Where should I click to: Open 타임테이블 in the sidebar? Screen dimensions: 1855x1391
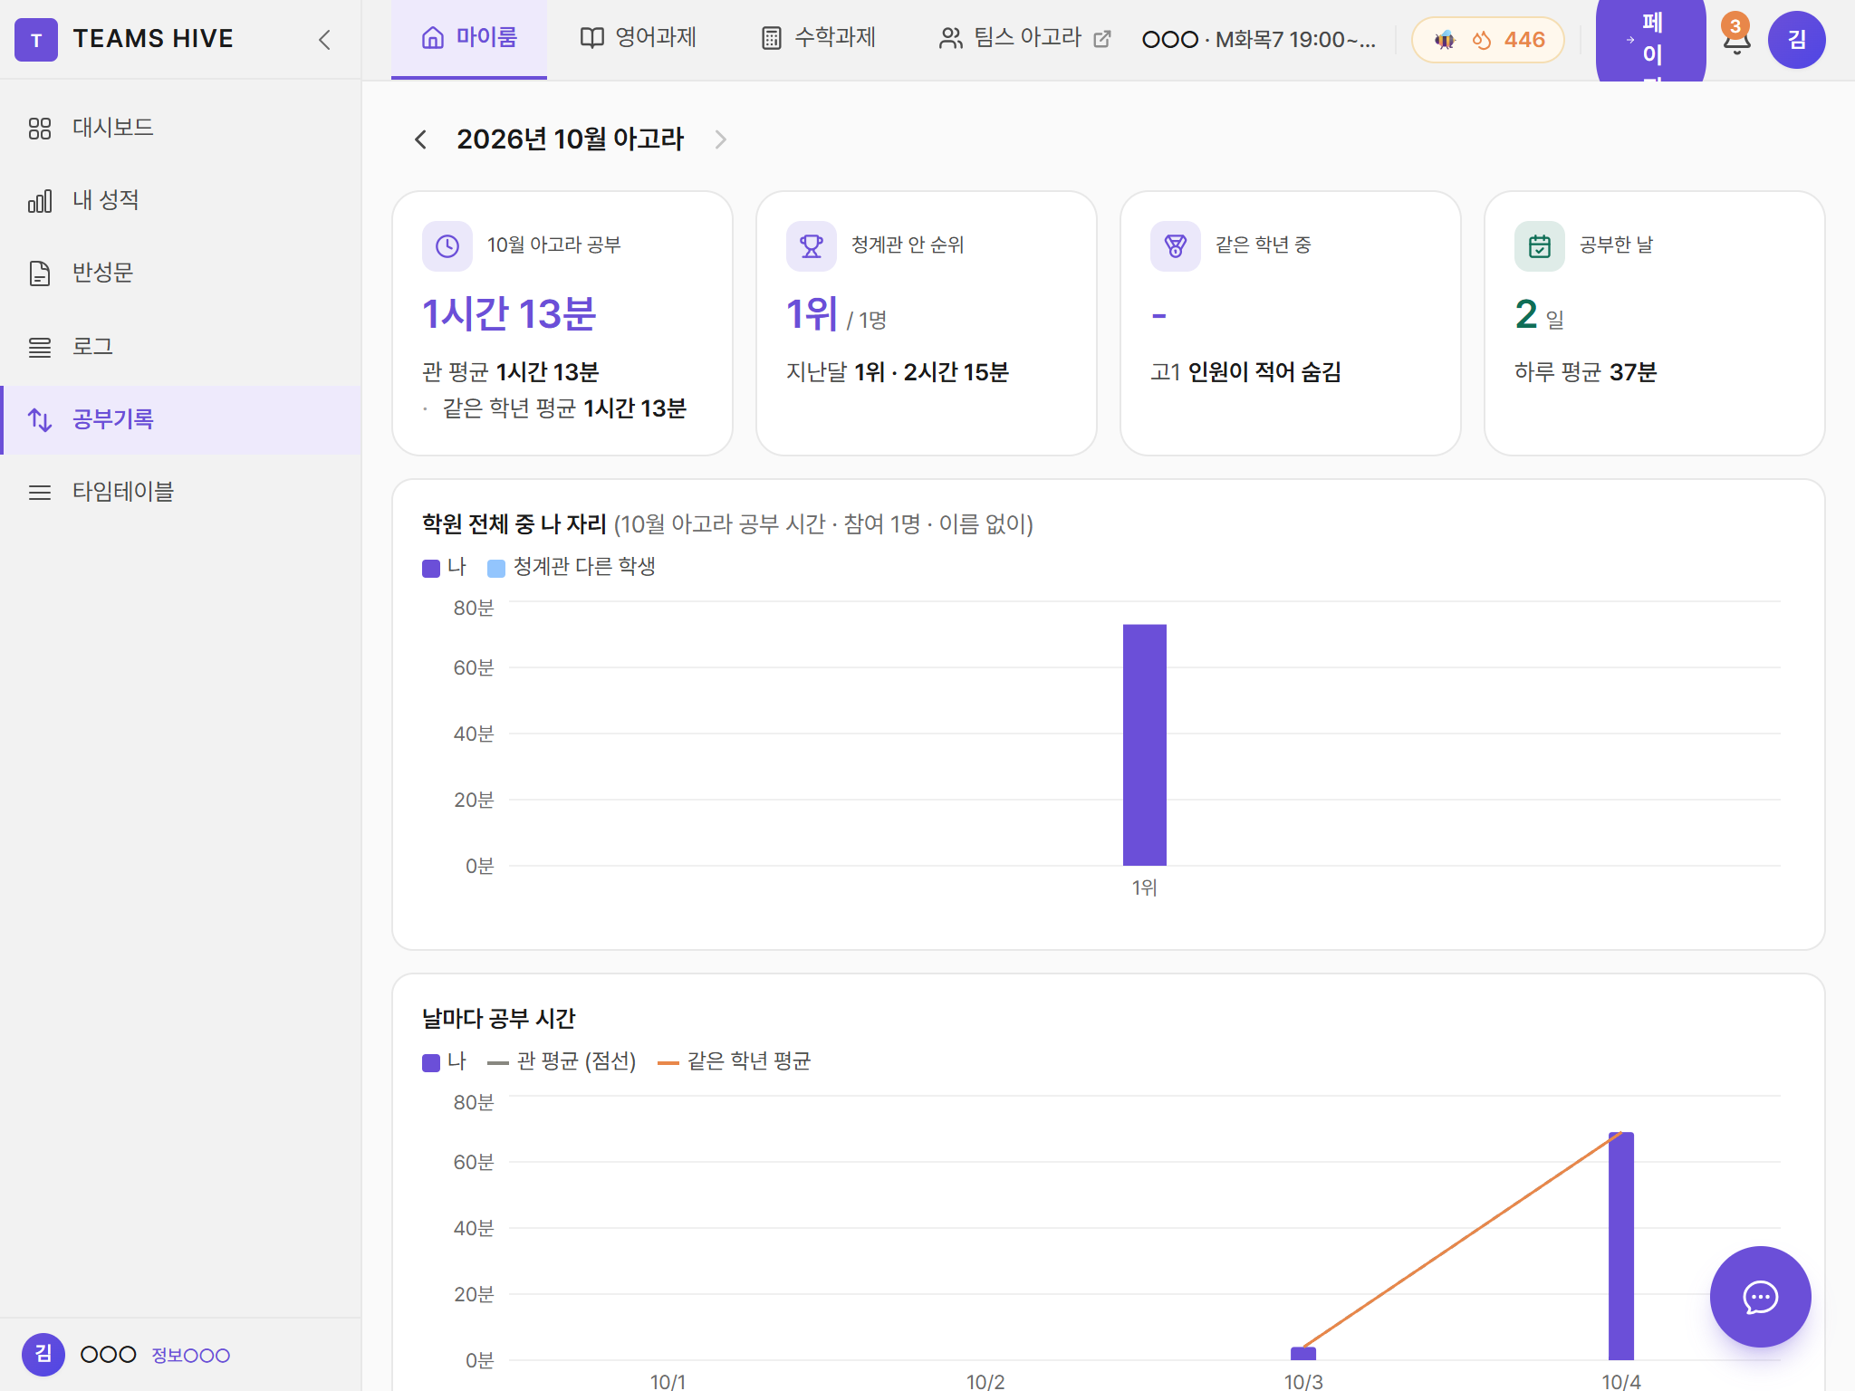tap(181, 492)
